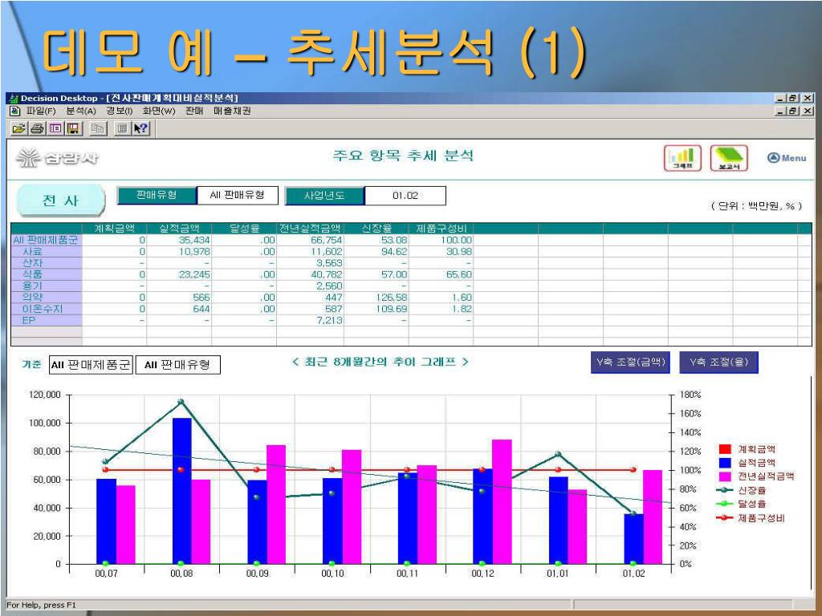Image resolution: width=822 pixels, height=616 pixels.
Task: Select the 용기 row header
Action: tap(47, 286)
